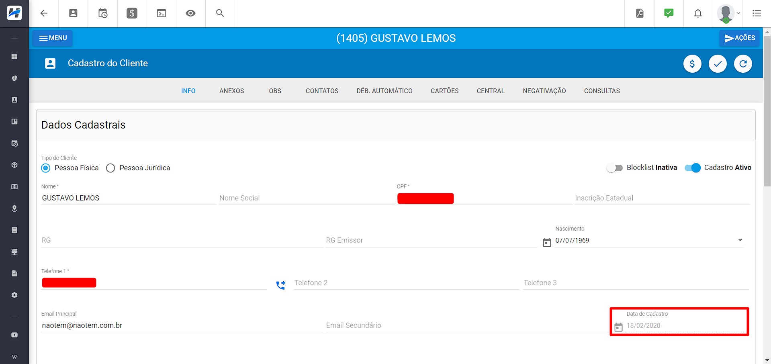This screenshot has height=364, width=771.
Task: Toggle the Blocklist Inativa switch
Action: (x=614, y=168)
